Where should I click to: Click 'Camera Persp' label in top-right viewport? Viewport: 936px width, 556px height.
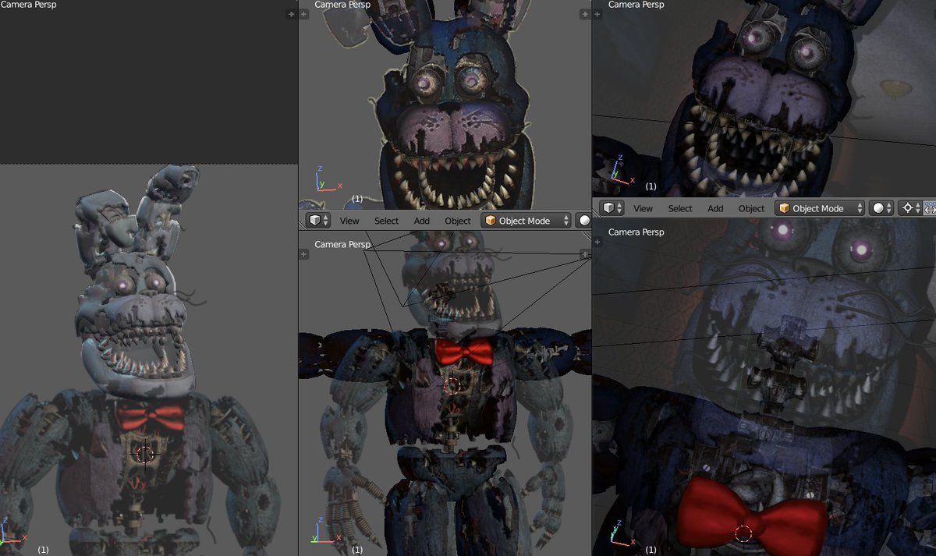click(x=636, y=5)
